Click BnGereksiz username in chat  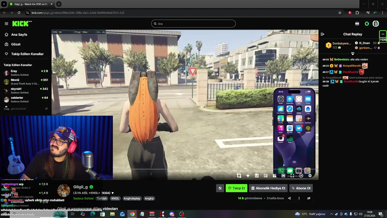(341, 59)
